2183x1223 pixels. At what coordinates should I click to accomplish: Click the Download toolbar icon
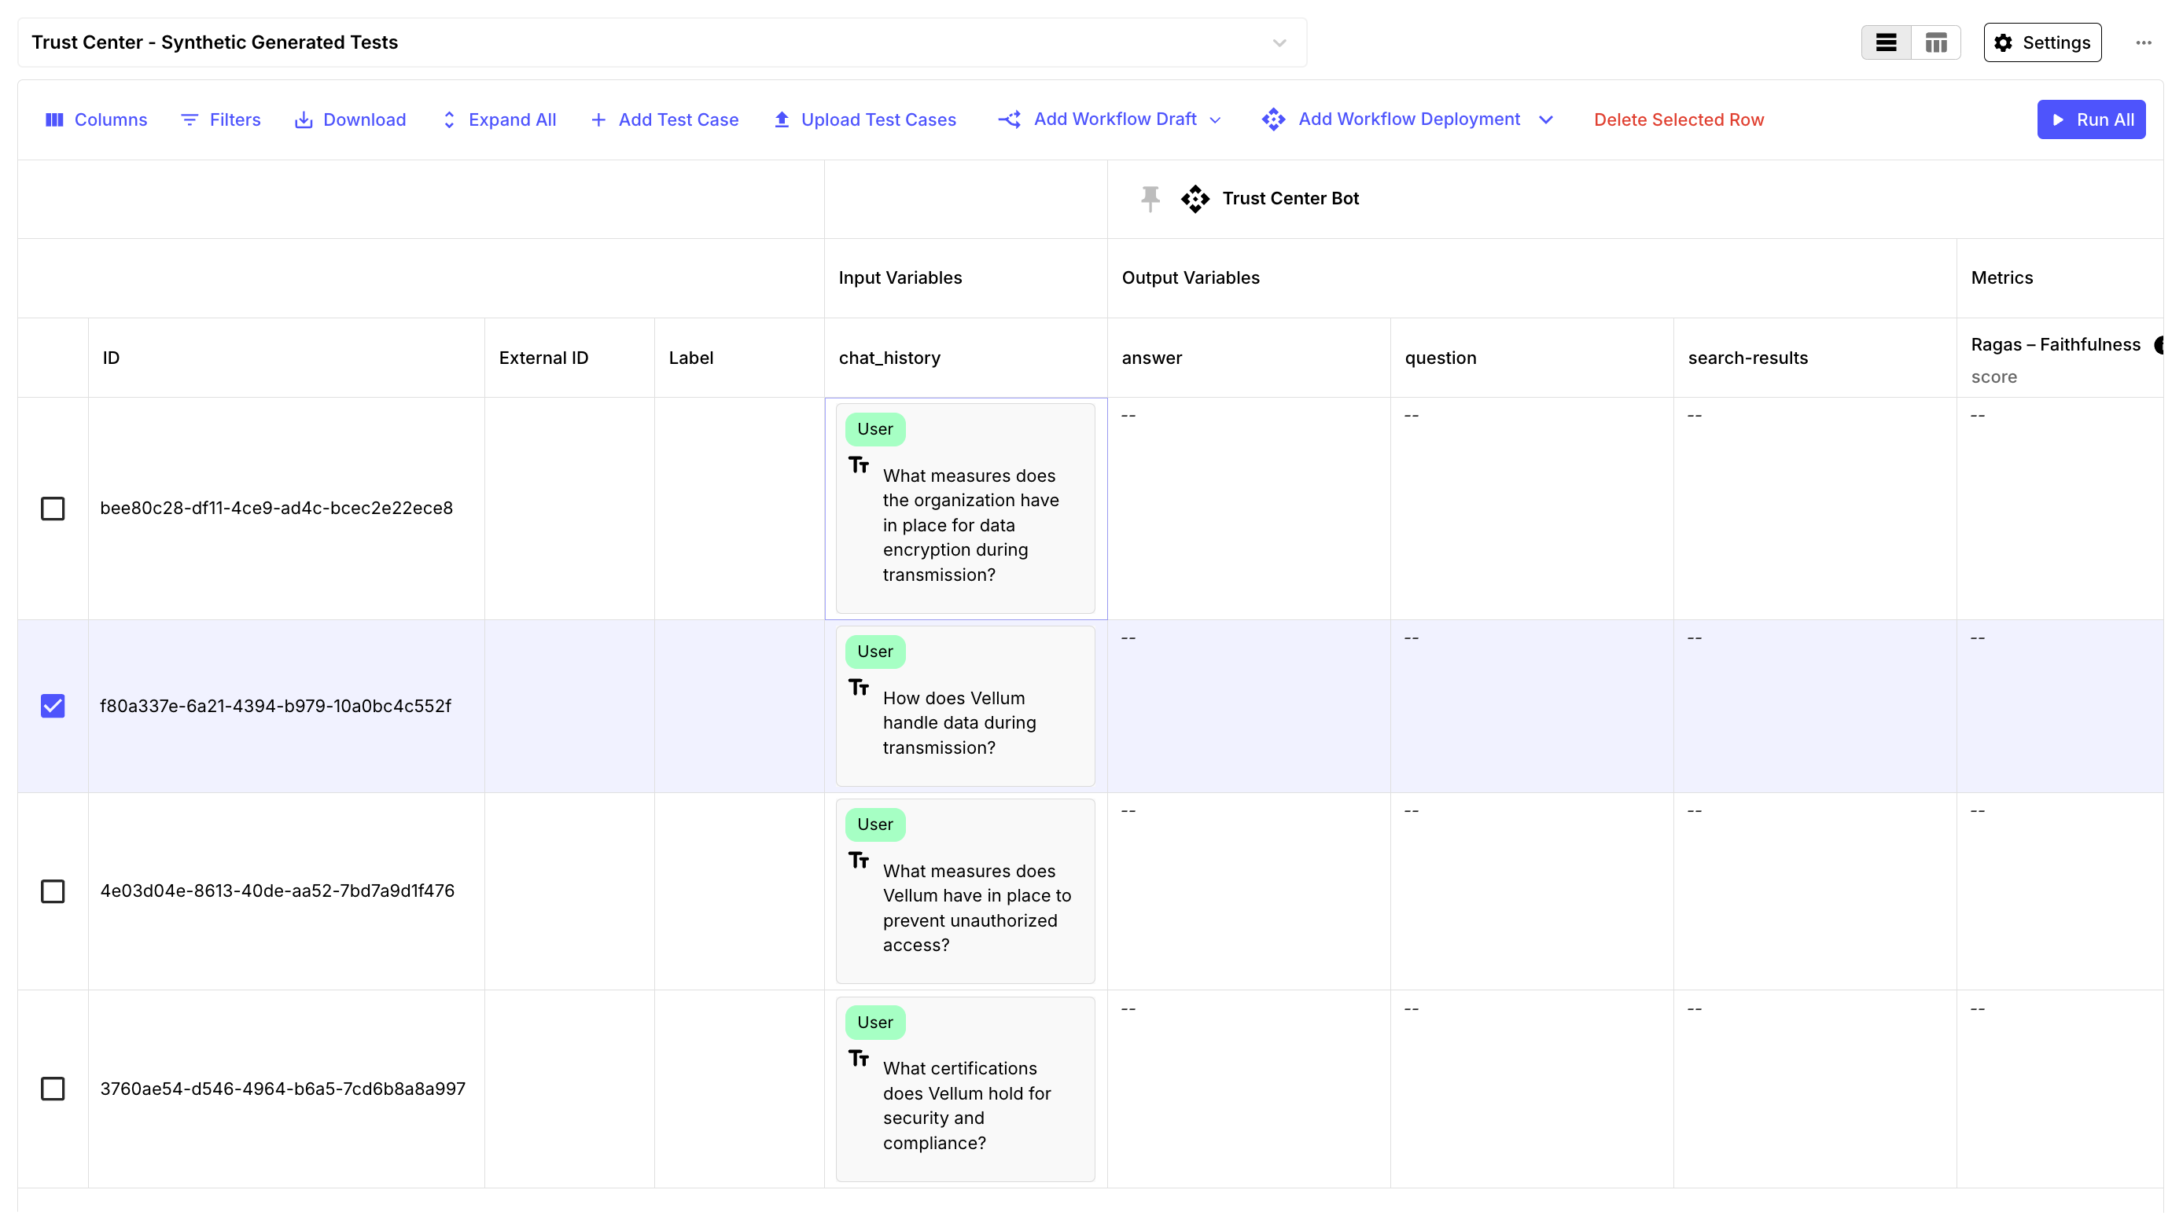coord(303,119)
